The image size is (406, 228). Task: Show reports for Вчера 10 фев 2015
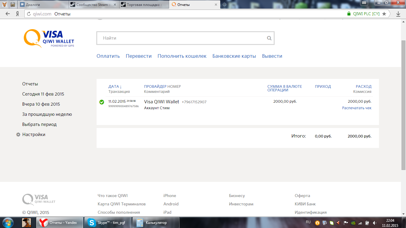tap(41, 104)
